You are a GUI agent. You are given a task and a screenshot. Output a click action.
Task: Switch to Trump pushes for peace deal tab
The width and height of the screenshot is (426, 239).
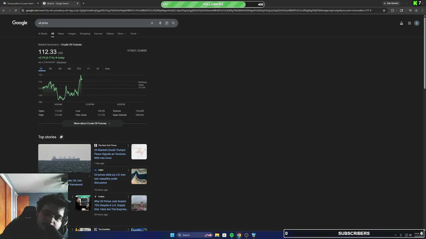point(20,3)
